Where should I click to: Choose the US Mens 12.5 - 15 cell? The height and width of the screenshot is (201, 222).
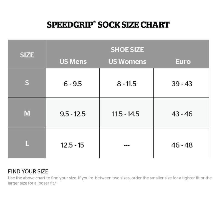point(72,145)
